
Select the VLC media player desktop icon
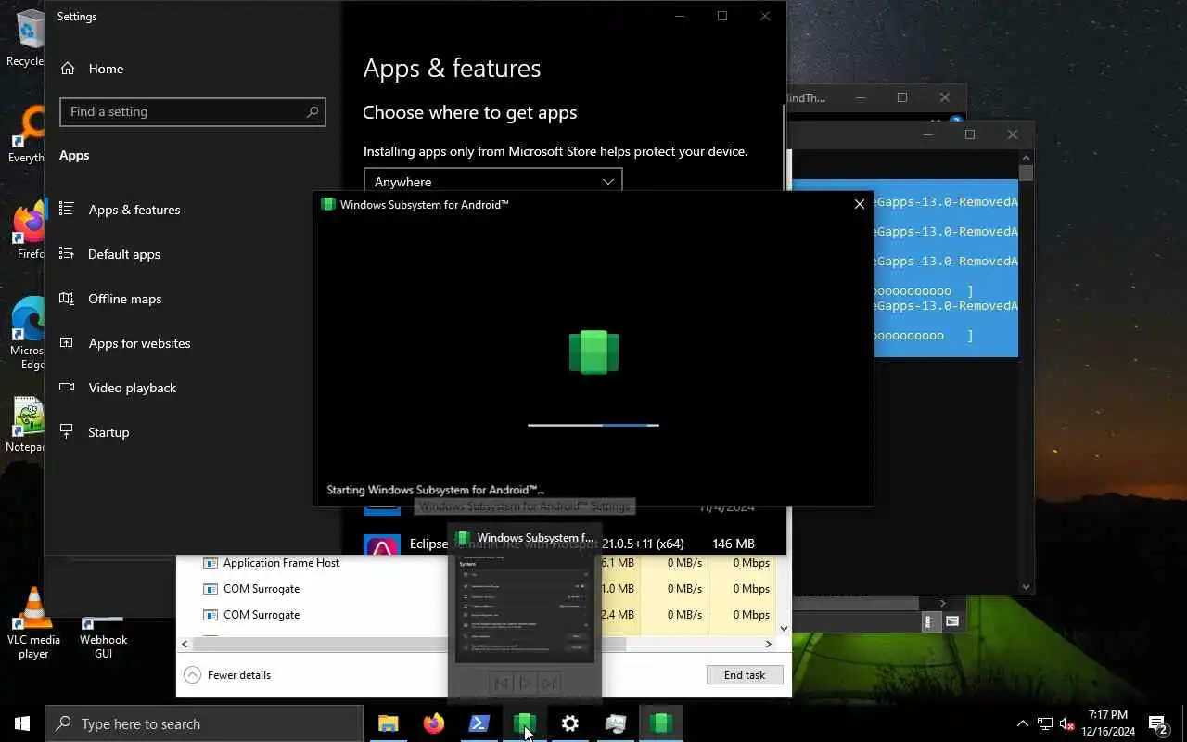pos(33,623)
